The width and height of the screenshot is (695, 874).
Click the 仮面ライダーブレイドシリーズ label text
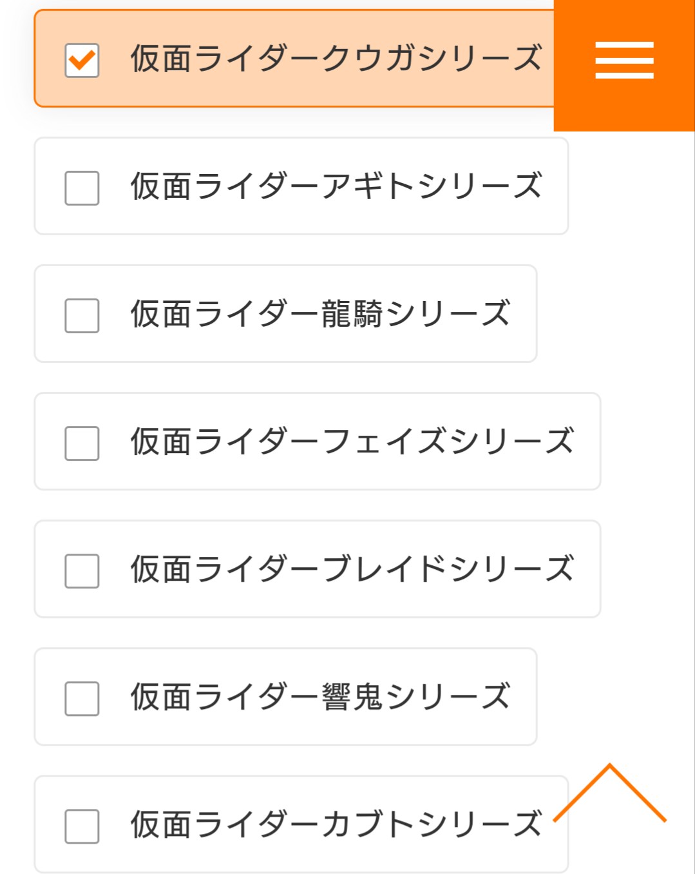point(351,569)
